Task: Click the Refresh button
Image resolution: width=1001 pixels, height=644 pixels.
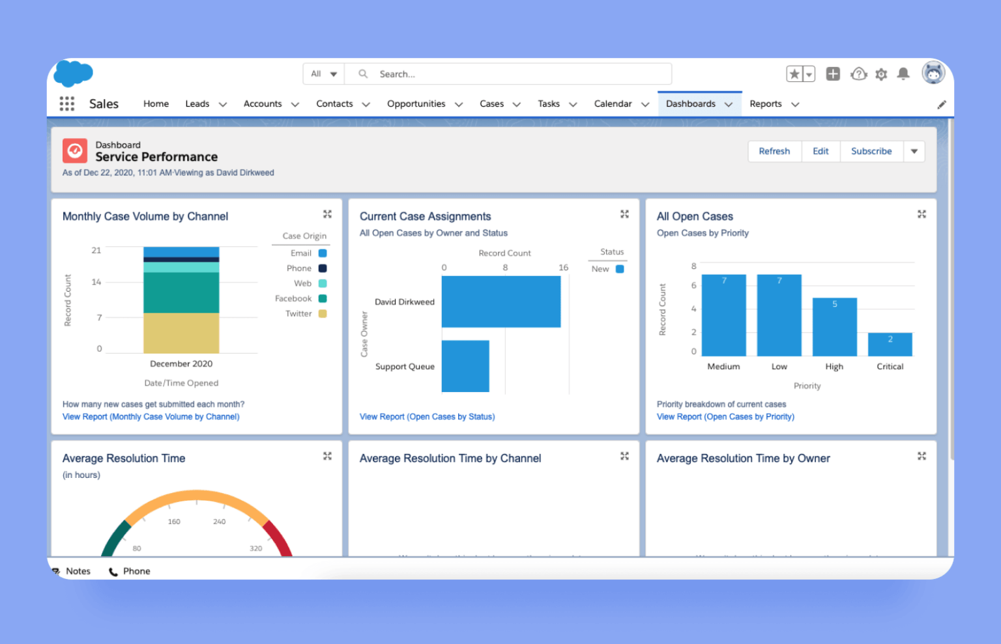Action: [x=774, y=151]
